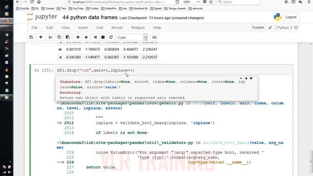Insert a cell below with the plus icon

coord(41,37)
